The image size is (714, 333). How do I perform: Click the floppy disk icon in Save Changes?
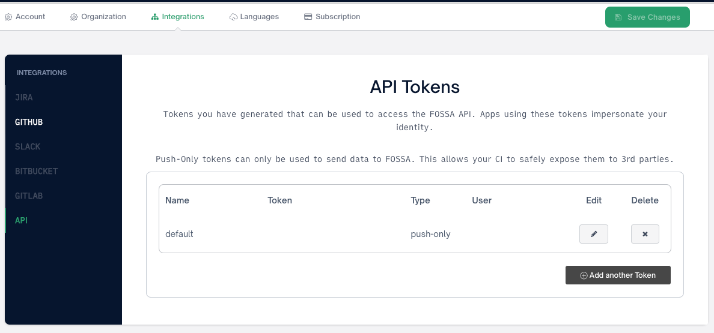pyautogui.click(x=618, y=17)
